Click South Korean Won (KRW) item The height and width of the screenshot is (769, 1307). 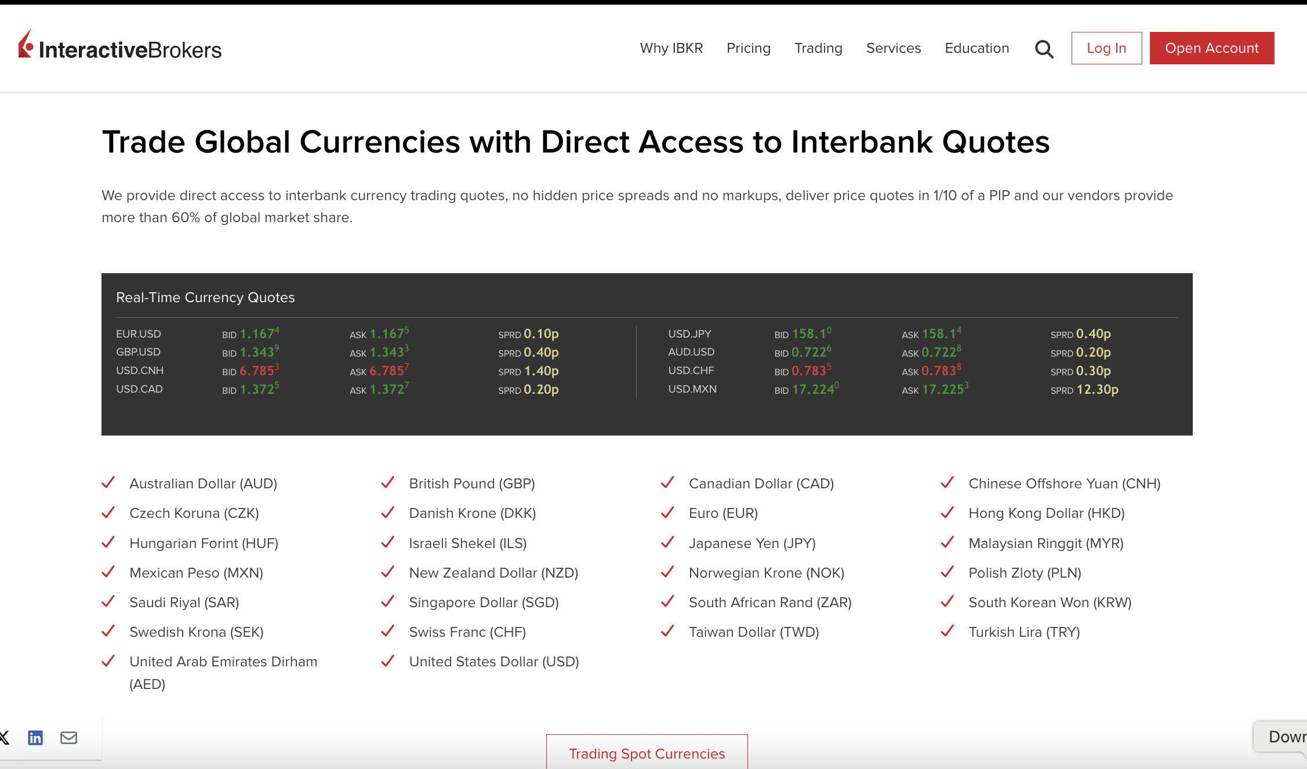coord(1050,603)
